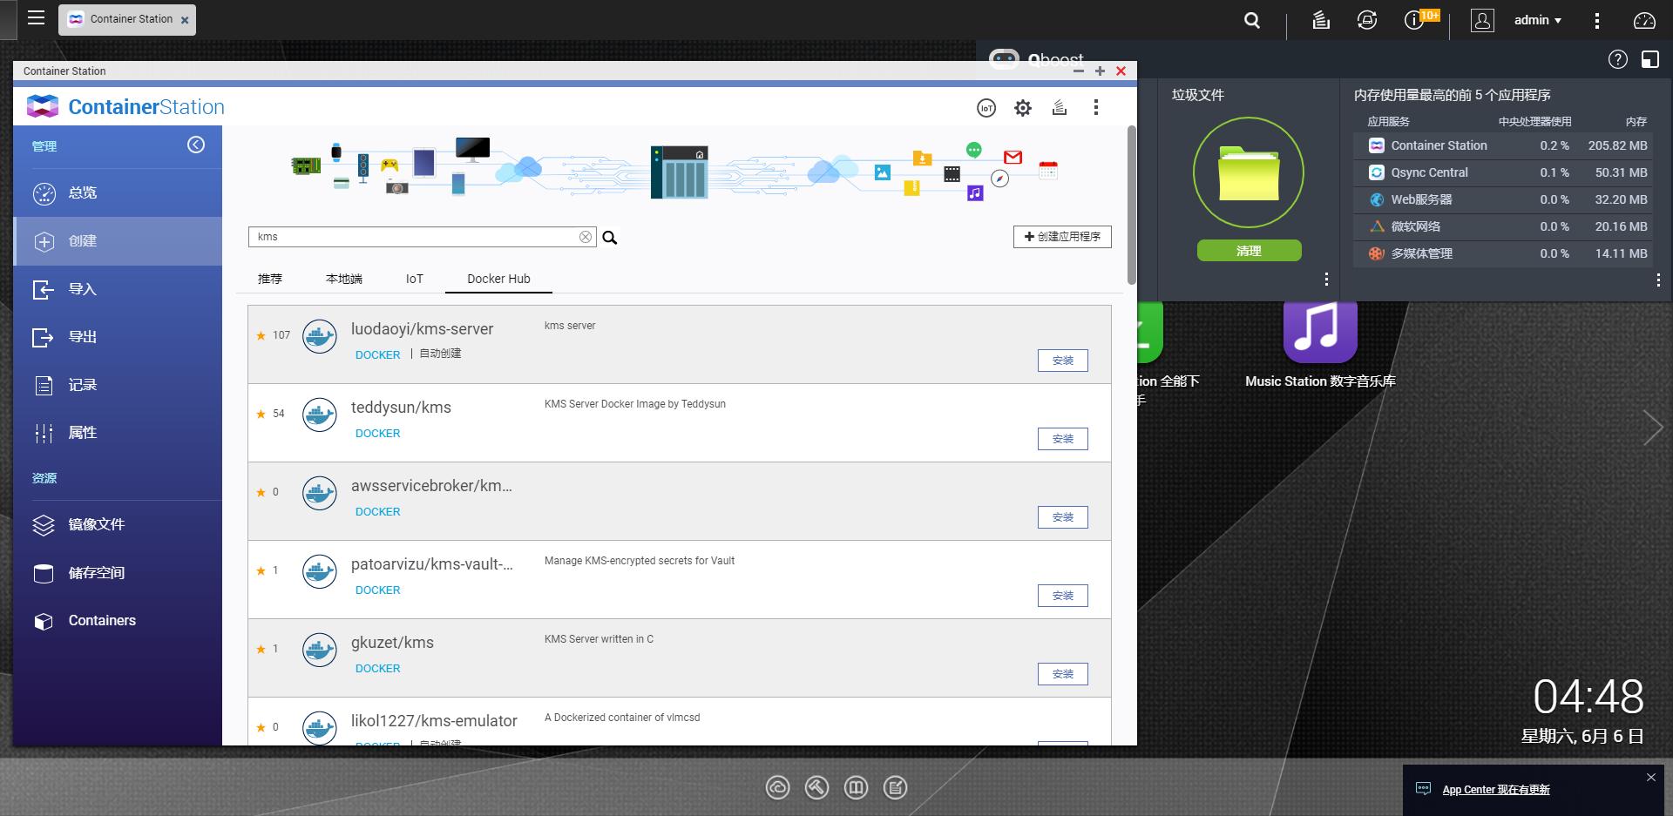Install teddysun/kms image
The width and height of the screenshot is (1673, 816).
pos(1063,439)
